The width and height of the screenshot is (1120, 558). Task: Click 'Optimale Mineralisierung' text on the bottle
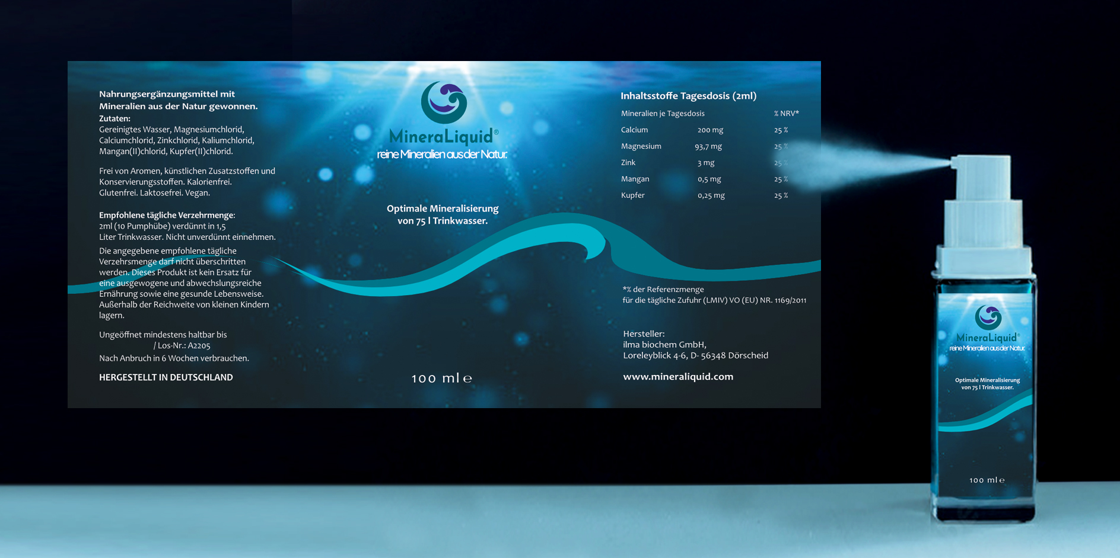coord(987,380)
